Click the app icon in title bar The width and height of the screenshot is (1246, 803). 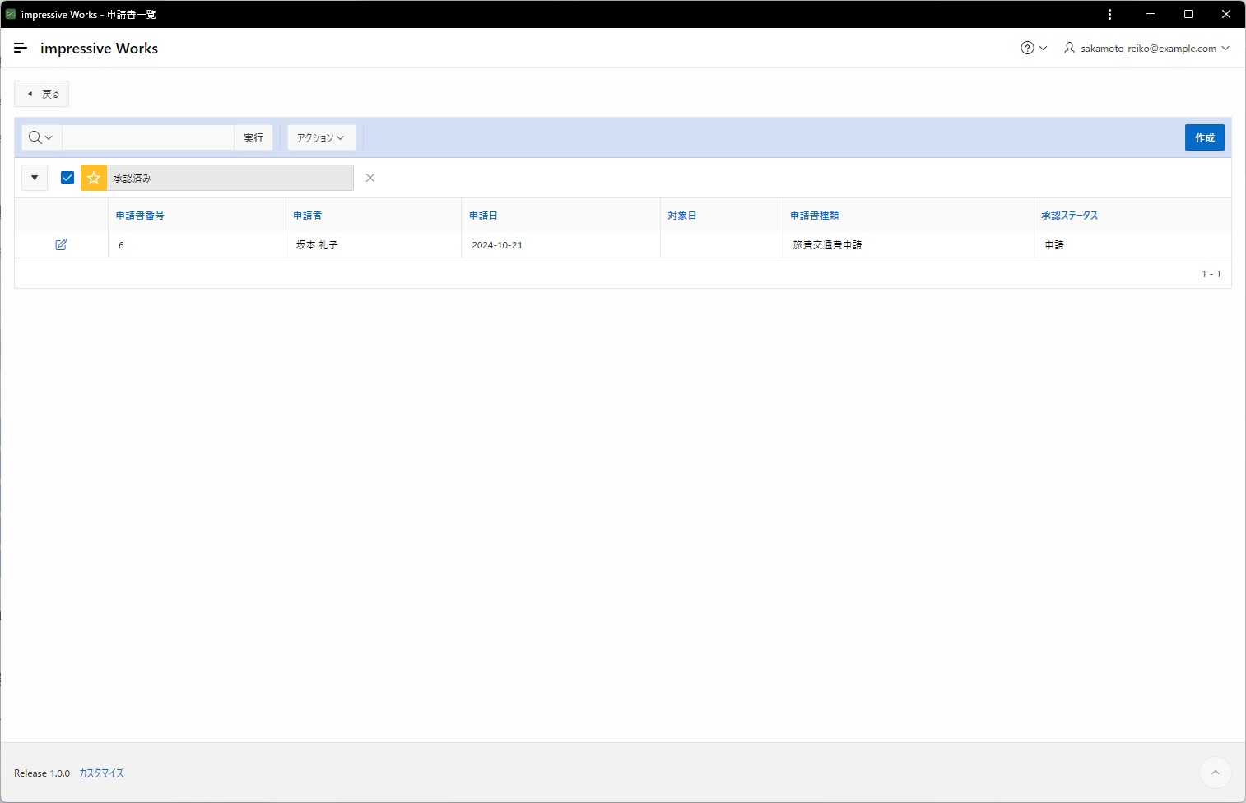coord(10,14)
